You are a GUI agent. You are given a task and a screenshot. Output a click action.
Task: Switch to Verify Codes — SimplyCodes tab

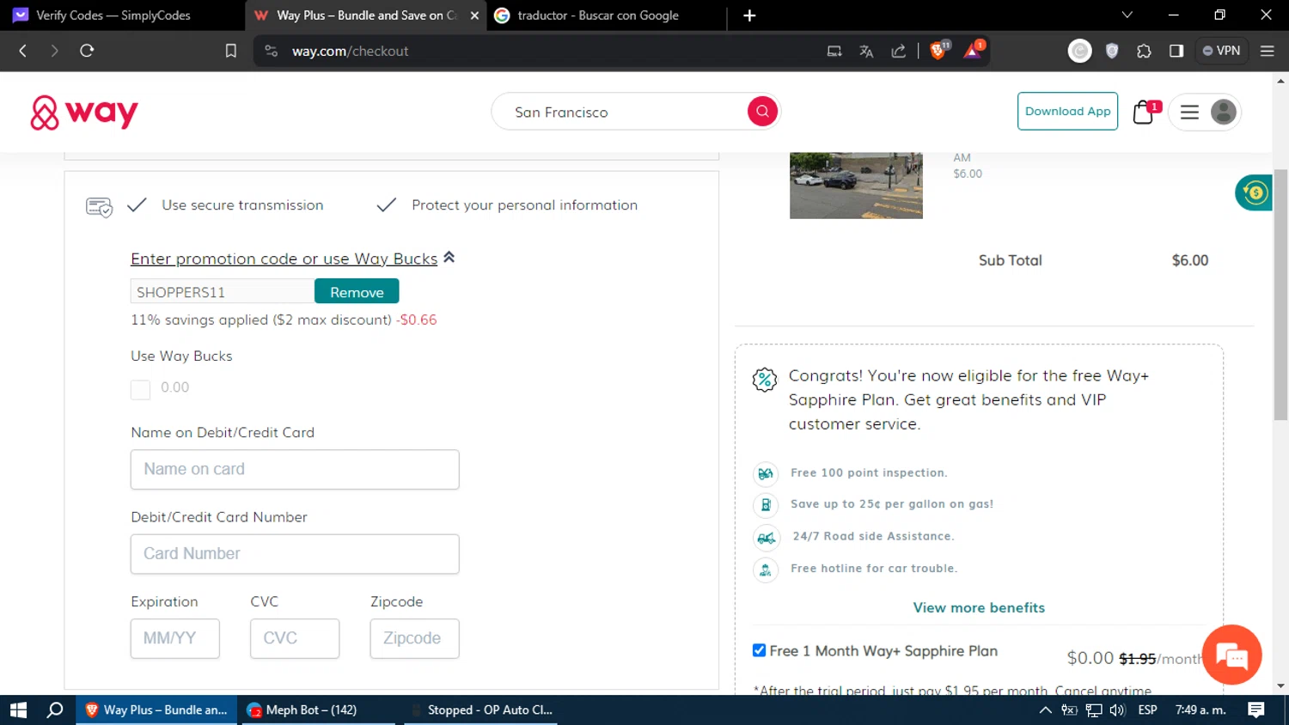pos(122,15)
